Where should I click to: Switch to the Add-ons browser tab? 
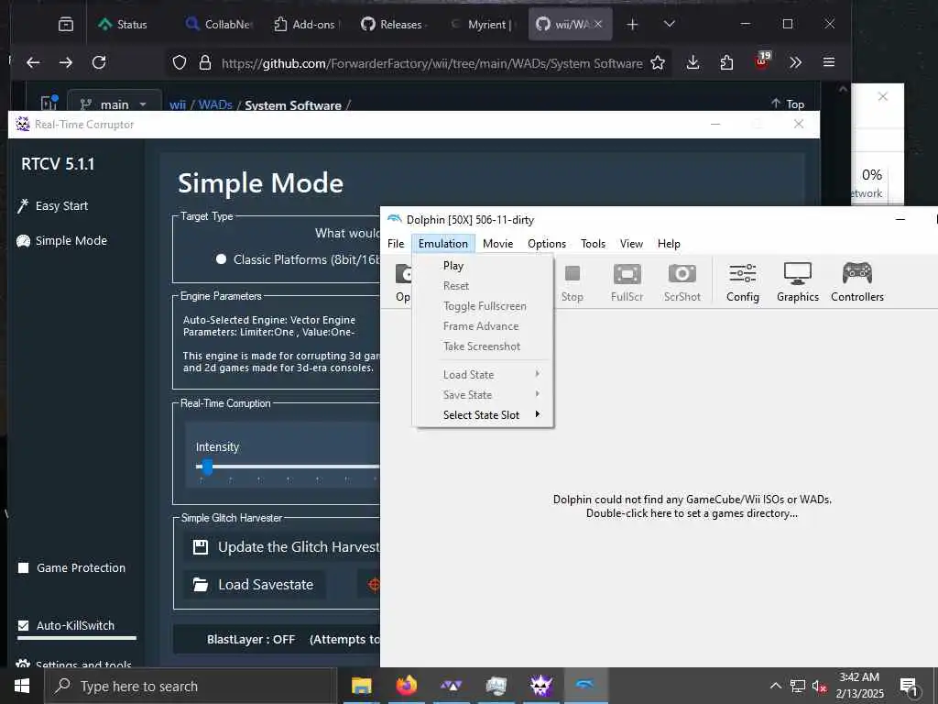[x=308, y=25]
